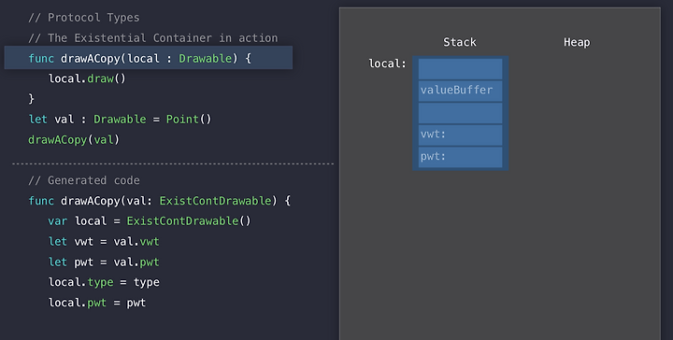
Task: Select the vwt: cell in stack diagram
Action: click(x=460, y=135)
